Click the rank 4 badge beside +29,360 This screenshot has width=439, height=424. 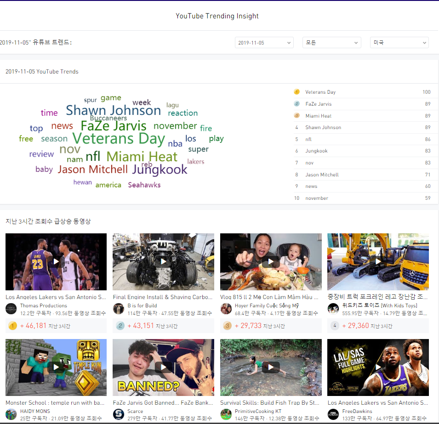(x=335, y=326)
